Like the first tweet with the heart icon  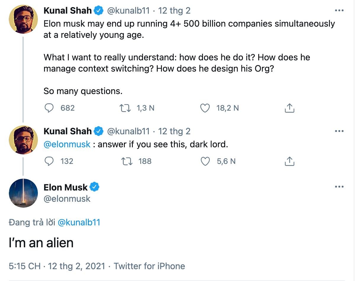205,108
